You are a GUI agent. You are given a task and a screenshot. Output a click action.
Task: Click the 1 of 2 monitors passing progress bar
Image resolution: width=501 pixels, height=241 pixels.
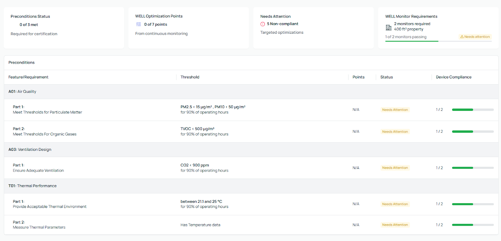pyautogui.click(x=438, y=41)
